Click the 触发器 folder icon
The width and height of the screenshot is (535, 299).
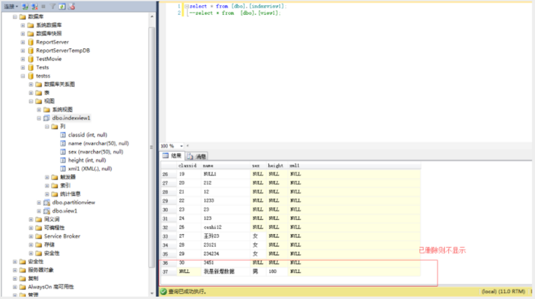coord(55,177)
